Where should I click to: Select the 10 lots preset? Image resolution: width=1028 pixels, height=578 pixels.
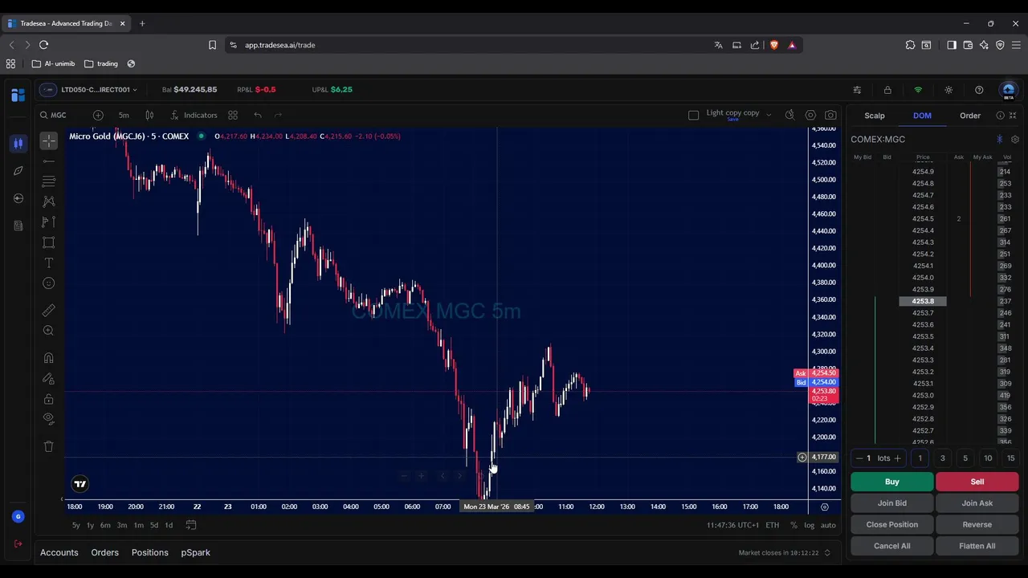(x=988, y=458)
